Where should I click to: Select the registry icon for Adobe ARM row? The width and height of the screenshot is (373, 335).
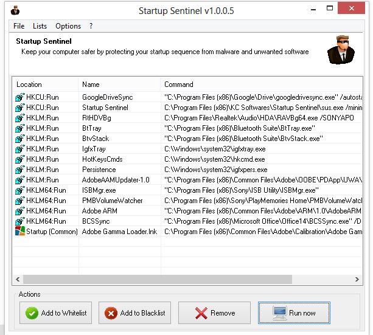pos(20,211)
